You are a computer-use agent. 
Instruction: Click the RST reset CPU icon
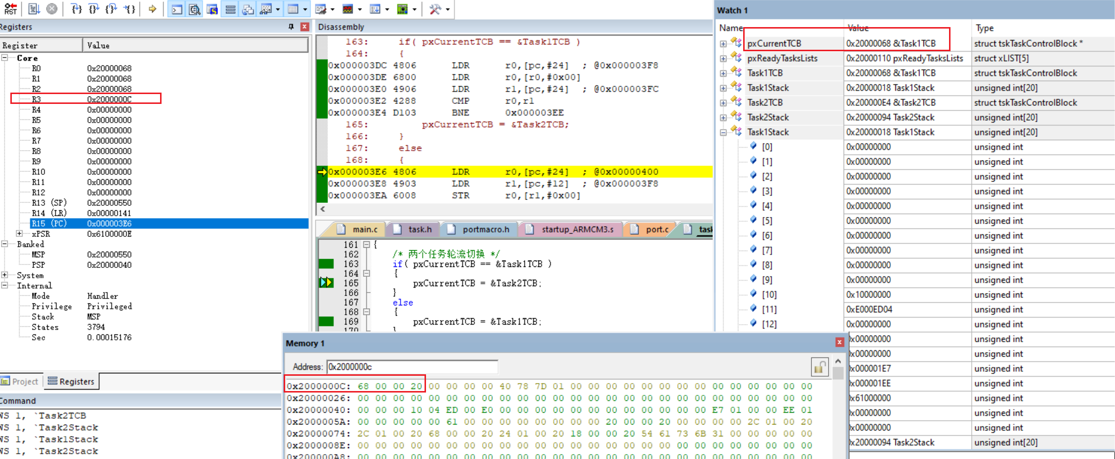(10, 9)
